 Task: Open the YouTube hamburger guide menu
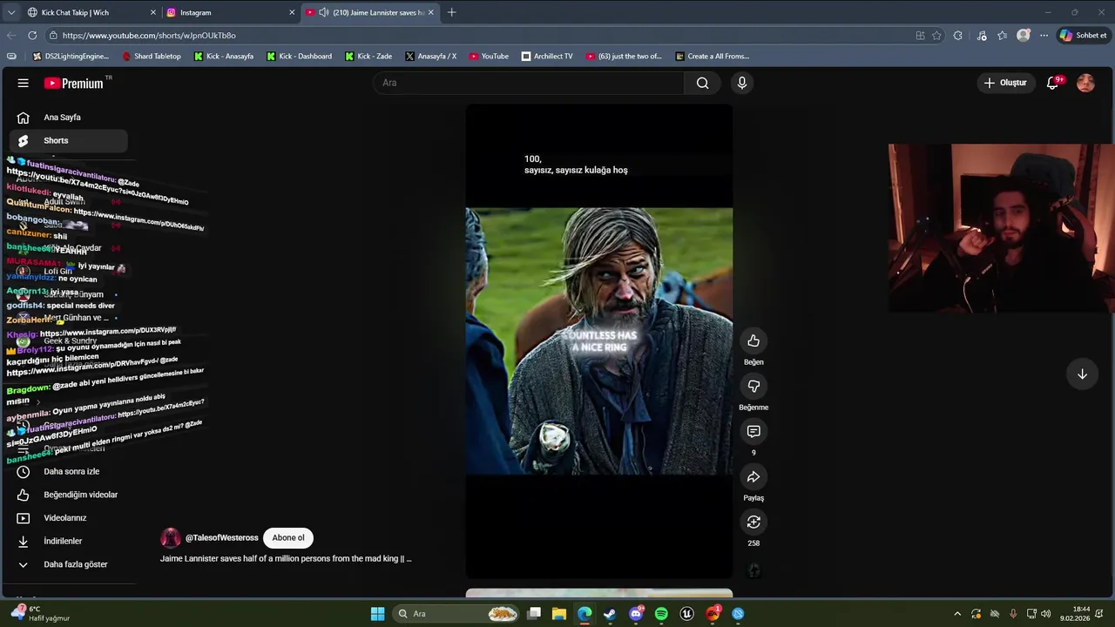[24, 83]
